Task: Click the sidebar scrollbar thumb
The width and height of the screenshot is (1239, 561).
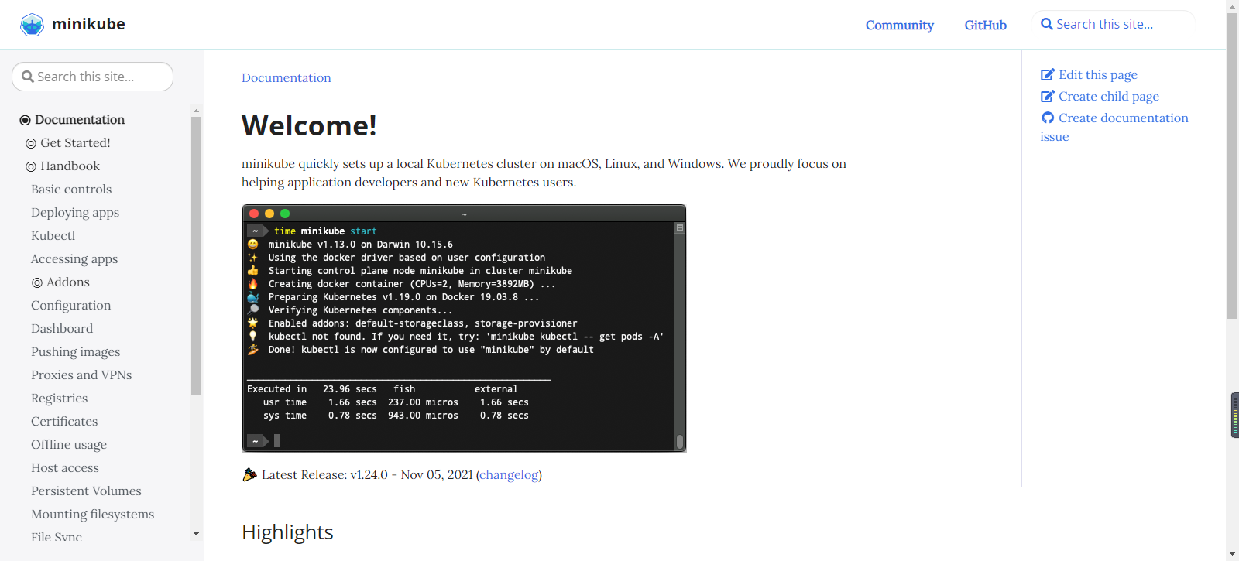Action: [x=196, y=256]
